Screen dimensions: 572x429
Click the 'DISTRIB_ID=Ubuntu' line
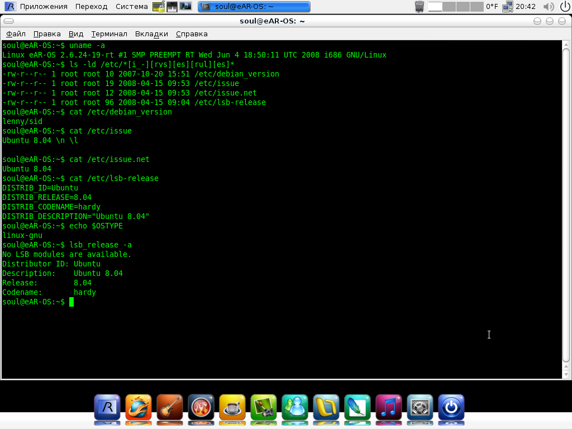coord(40,188)
